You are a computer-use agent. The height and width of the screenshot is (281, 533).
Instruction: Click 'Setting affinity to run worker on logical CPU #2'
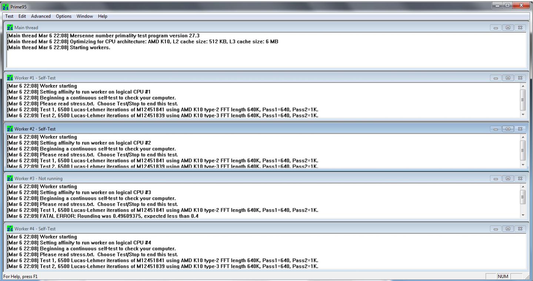(95, 143)
